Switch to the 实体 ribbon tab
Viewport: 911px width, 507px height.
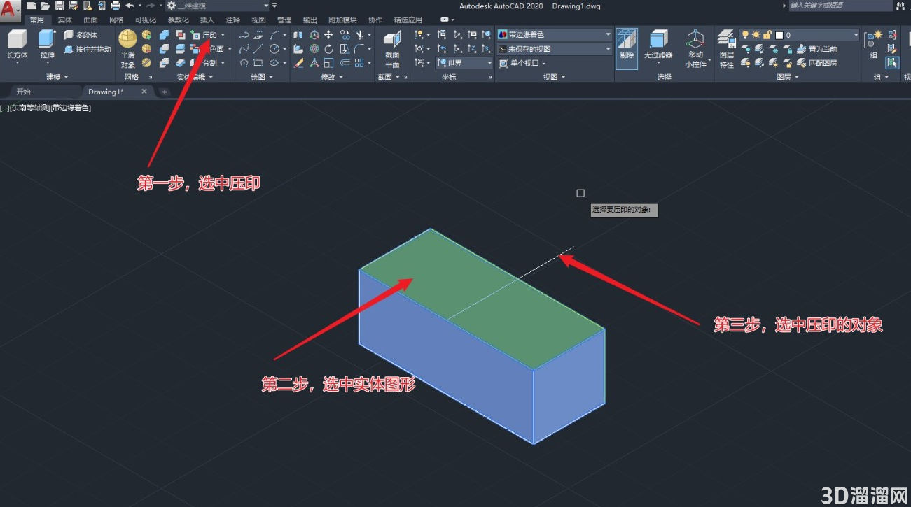(65, 20)
